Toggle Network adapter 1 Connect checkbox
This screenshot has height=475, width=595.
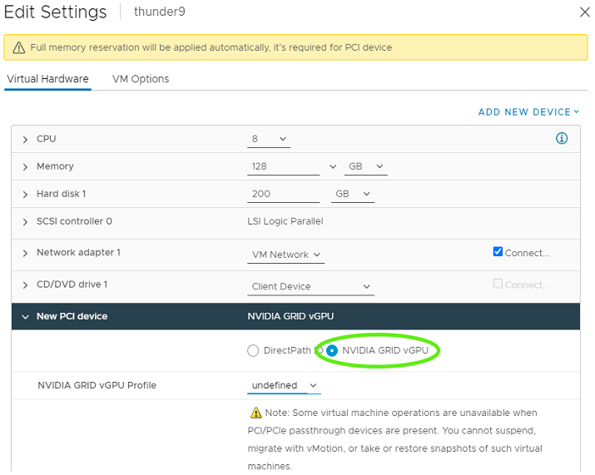498,252
